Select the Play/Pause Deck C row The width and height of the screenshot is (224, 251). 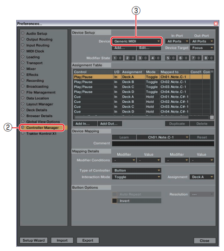pyautogui.click(x=142, y=87)
